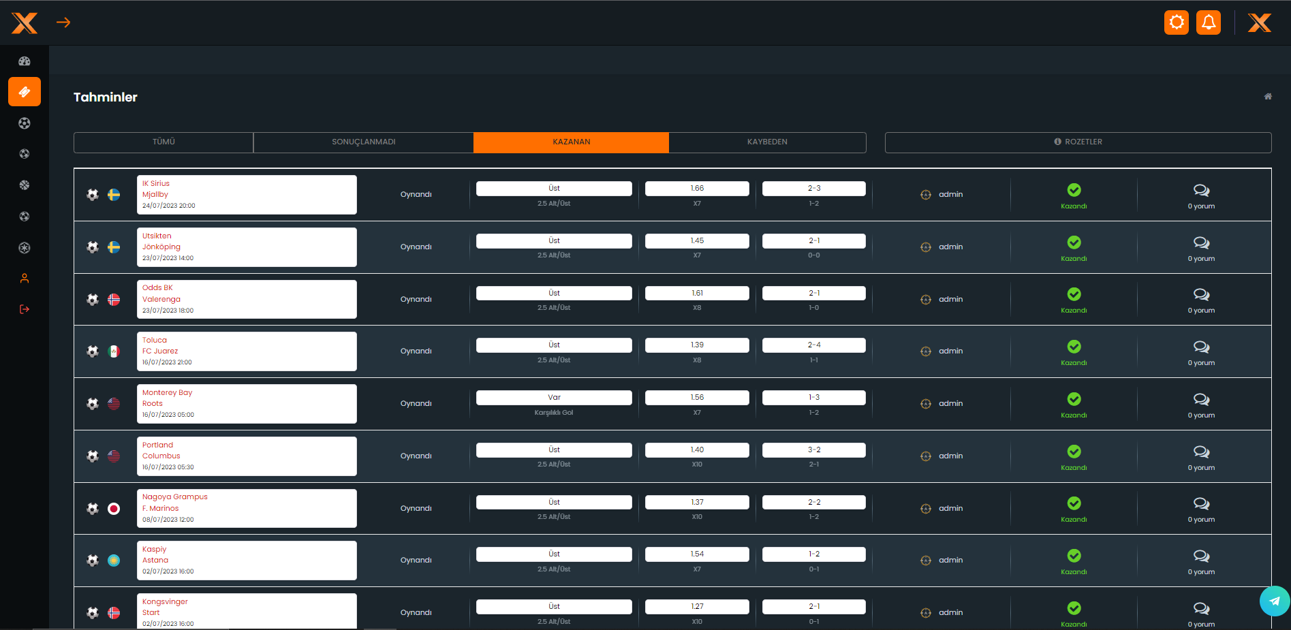Open the dashboard gauge icon in sidebar

click(x=25, y=61)
